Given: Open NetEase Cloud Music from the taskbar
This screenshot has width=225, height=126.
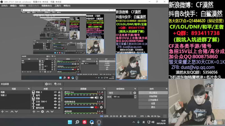Looking at the screenshot, I should point(85,122).
